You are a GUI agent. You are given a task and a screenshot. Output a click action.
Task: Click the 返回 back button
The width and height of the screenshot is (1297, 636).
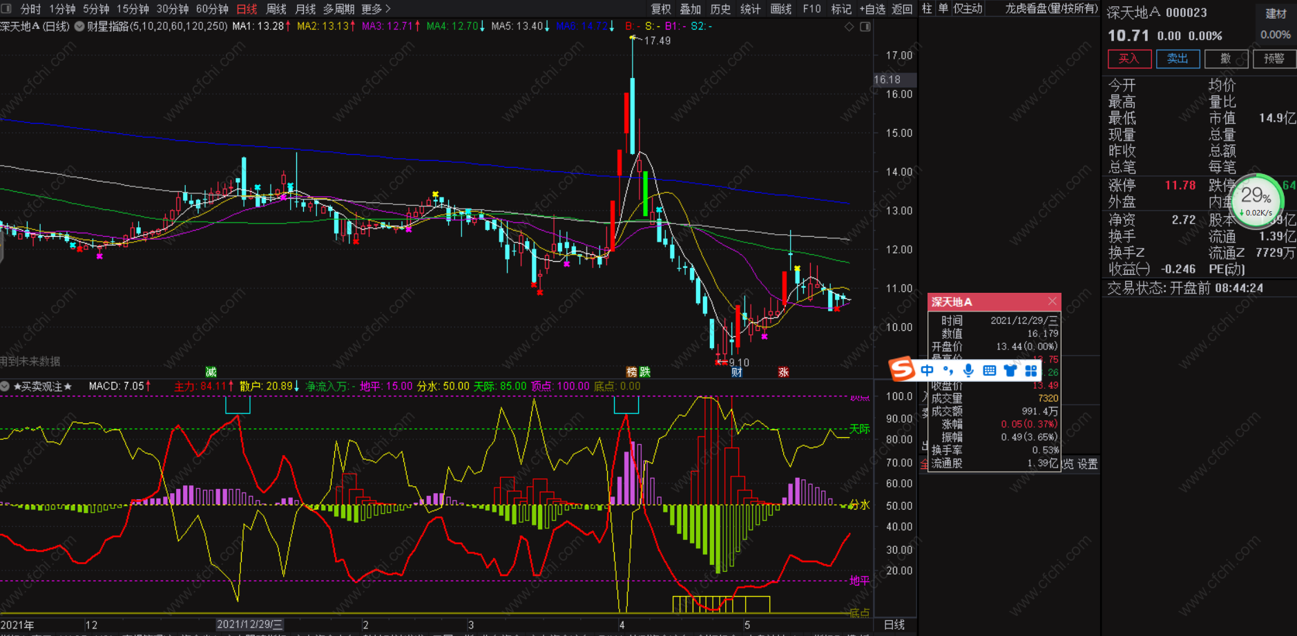click(902, 9)
